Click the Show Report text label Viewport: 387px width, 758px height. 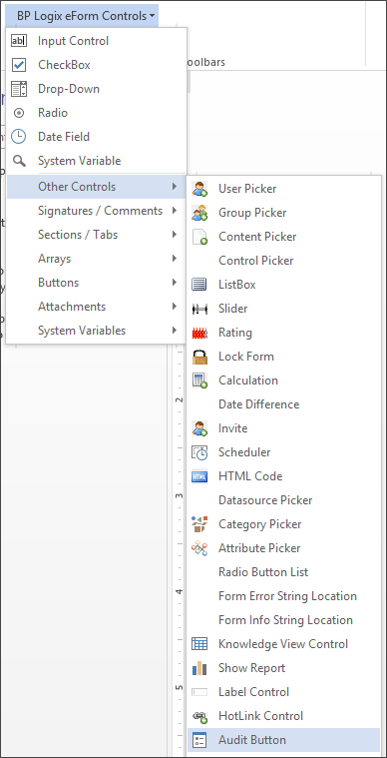pos(252,668)
